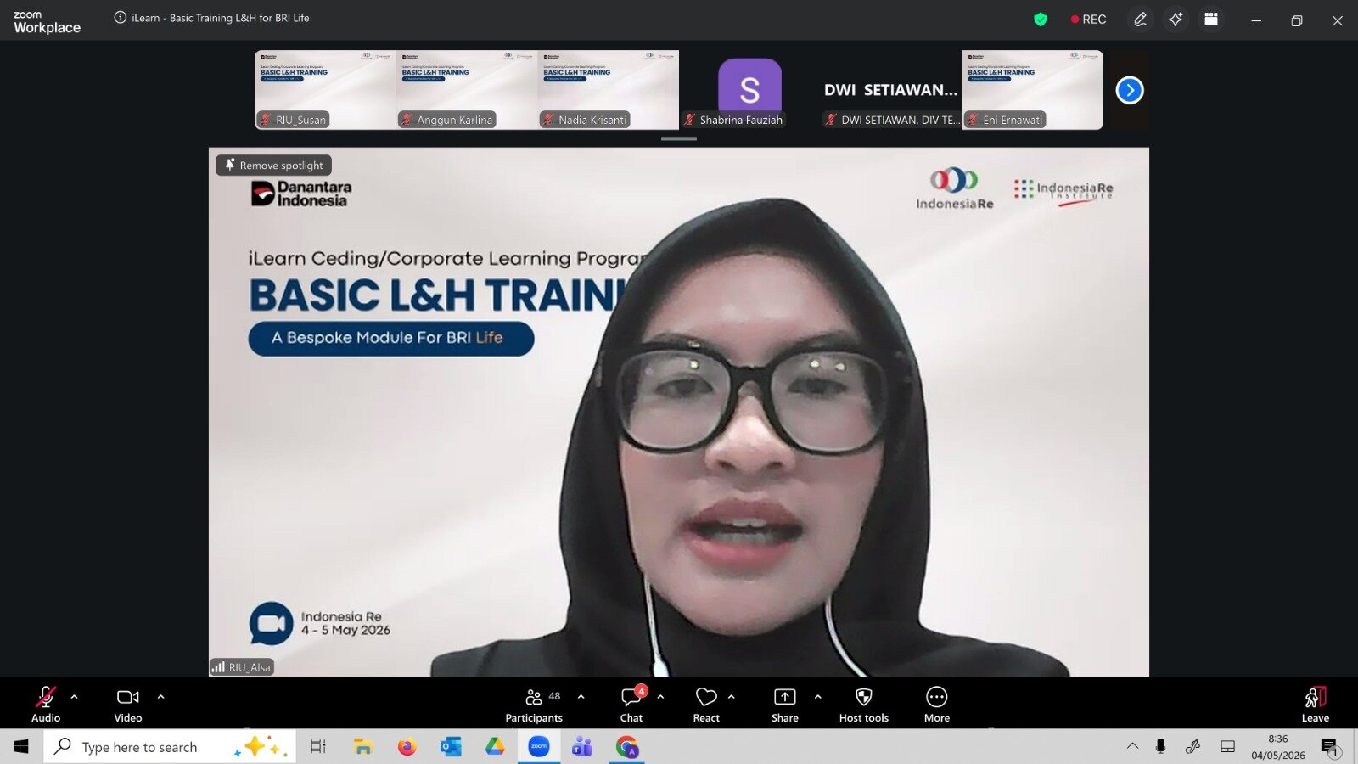Open the Windows notification center
Screen dimensions: 1358x764
1330,746
